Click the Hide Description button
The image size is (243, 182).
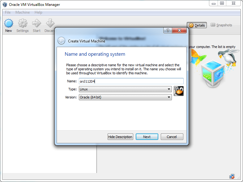(120, 137)
